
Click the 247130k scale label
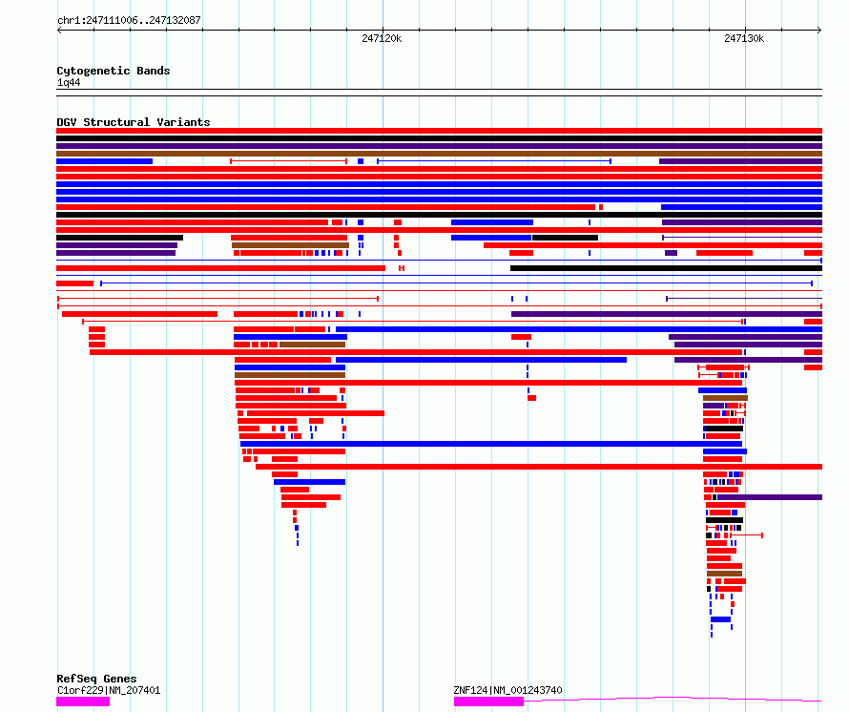point(744,38)
